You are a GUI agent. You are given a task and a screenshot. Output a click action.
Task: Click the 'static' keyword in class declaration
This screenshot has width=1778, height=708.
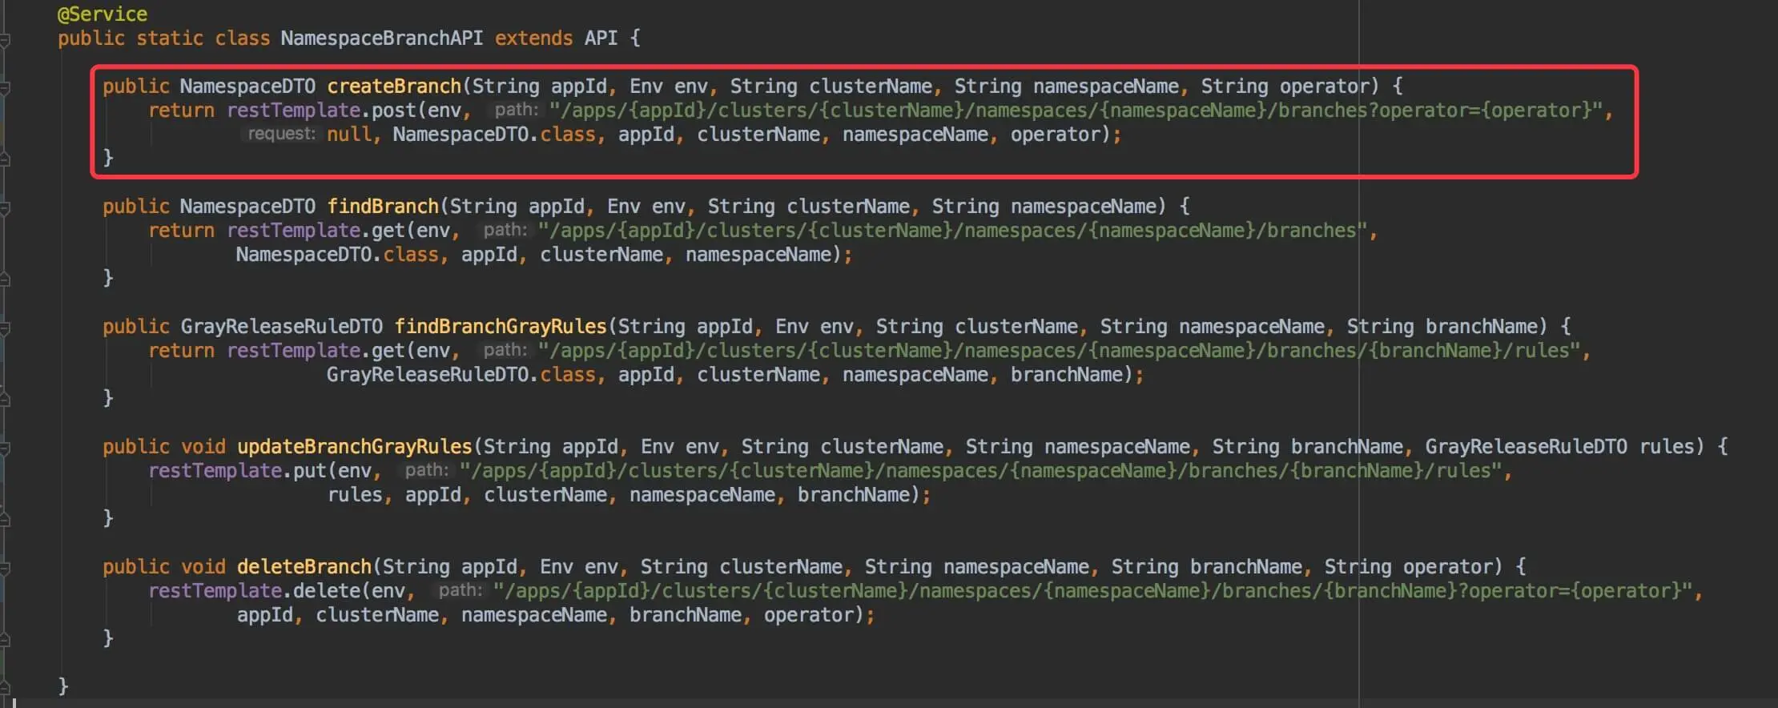(169, 38)
